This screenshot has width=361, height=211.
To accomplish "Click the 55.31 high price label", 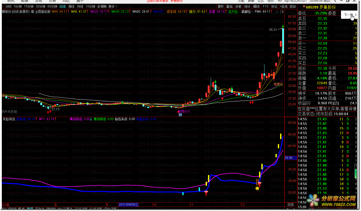I will coord(273,30).
